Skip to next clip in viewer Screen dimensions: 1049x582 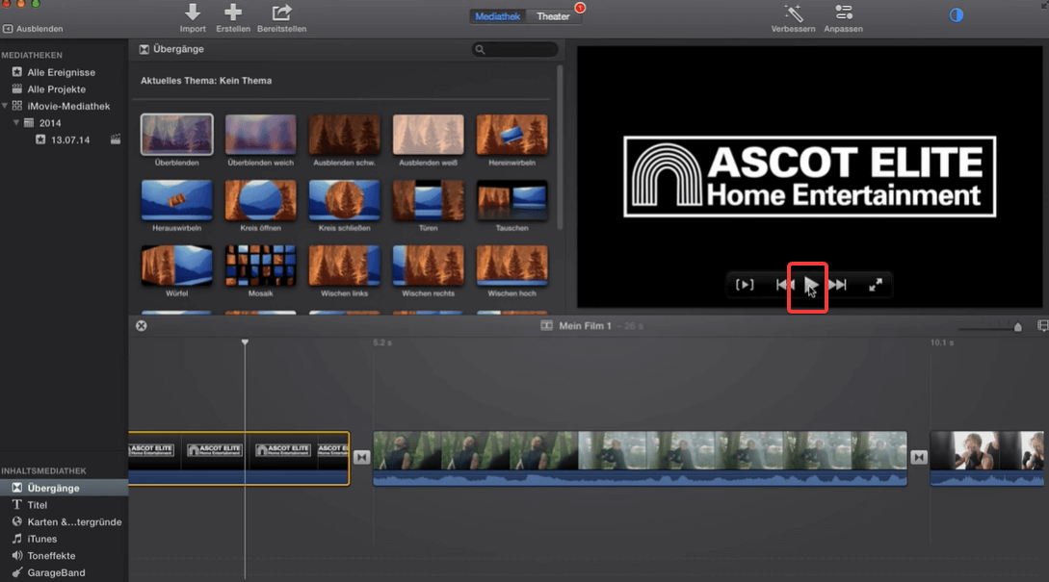pos(838,285)
